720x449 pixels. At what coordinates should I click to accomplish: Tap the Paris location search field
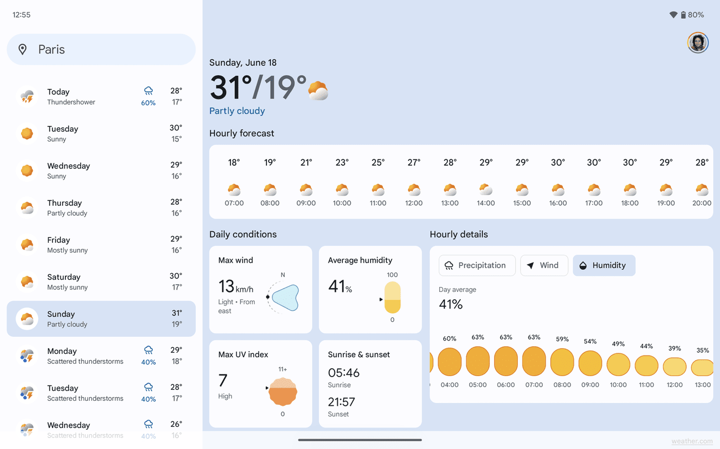[101, 49]
